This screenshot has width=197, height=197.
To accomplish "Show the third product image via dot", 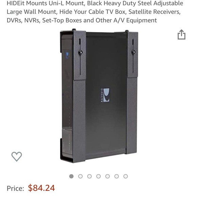I will (89, 176).
